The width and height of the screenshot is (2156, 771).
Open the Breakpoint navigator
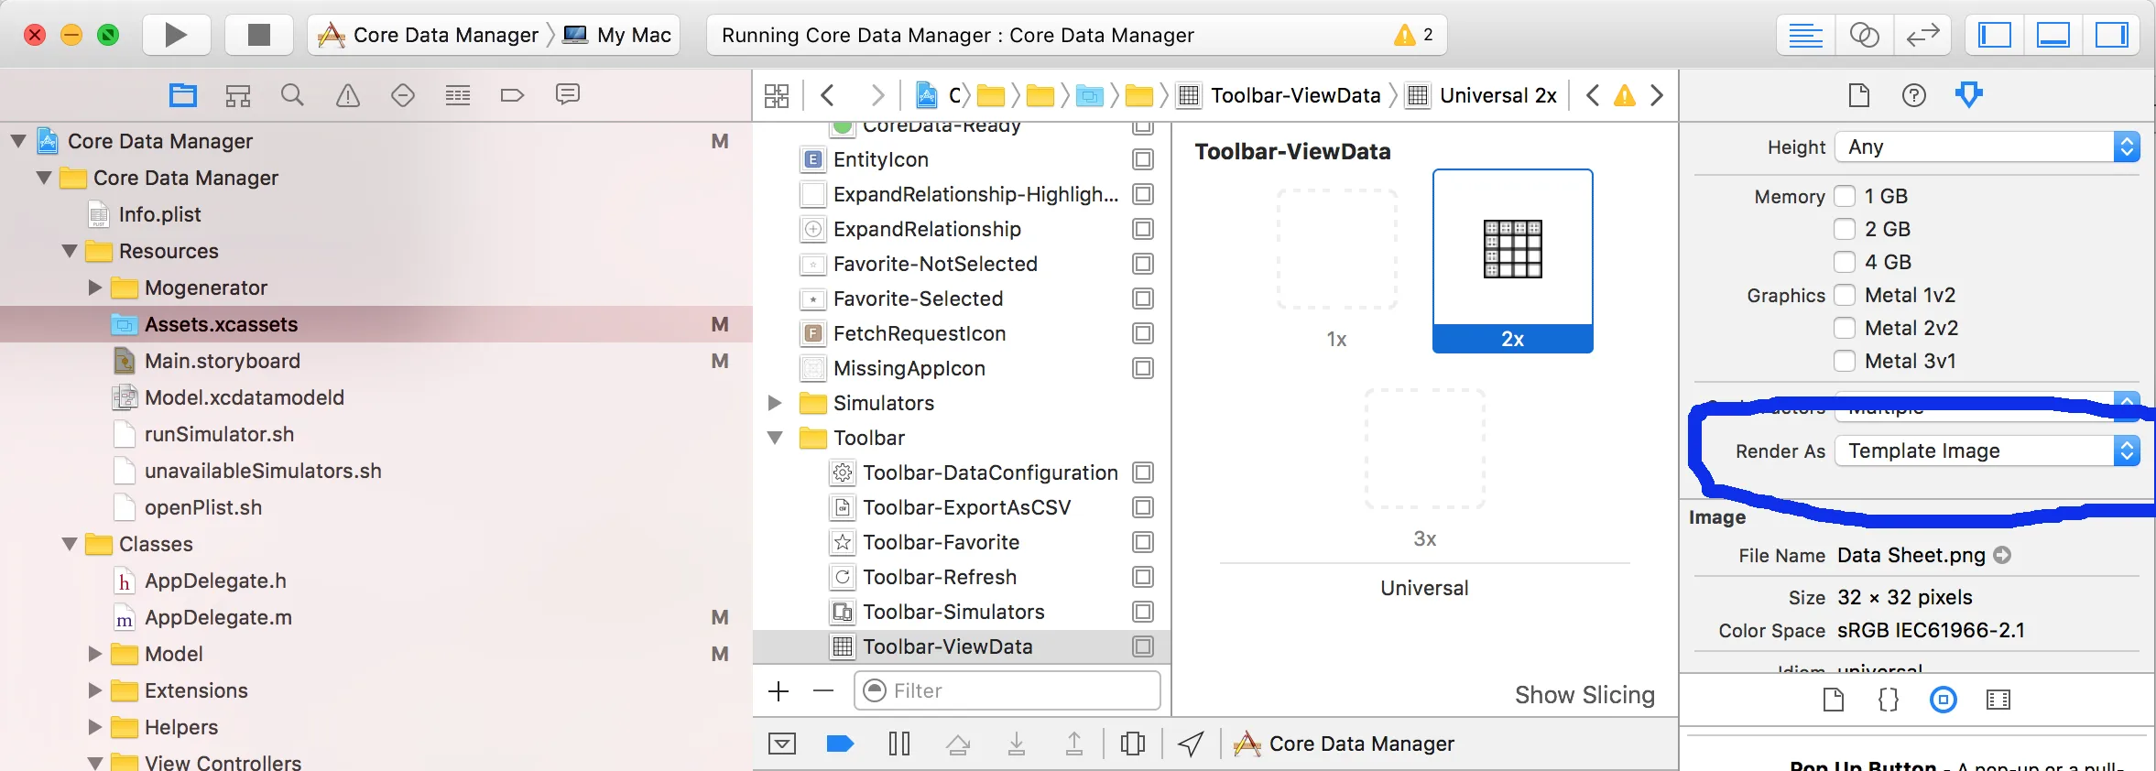512,95
